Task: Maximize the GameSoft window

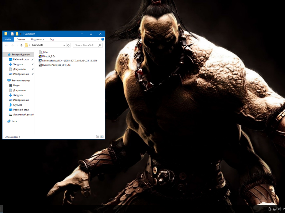Action: [x=91, y=34]
